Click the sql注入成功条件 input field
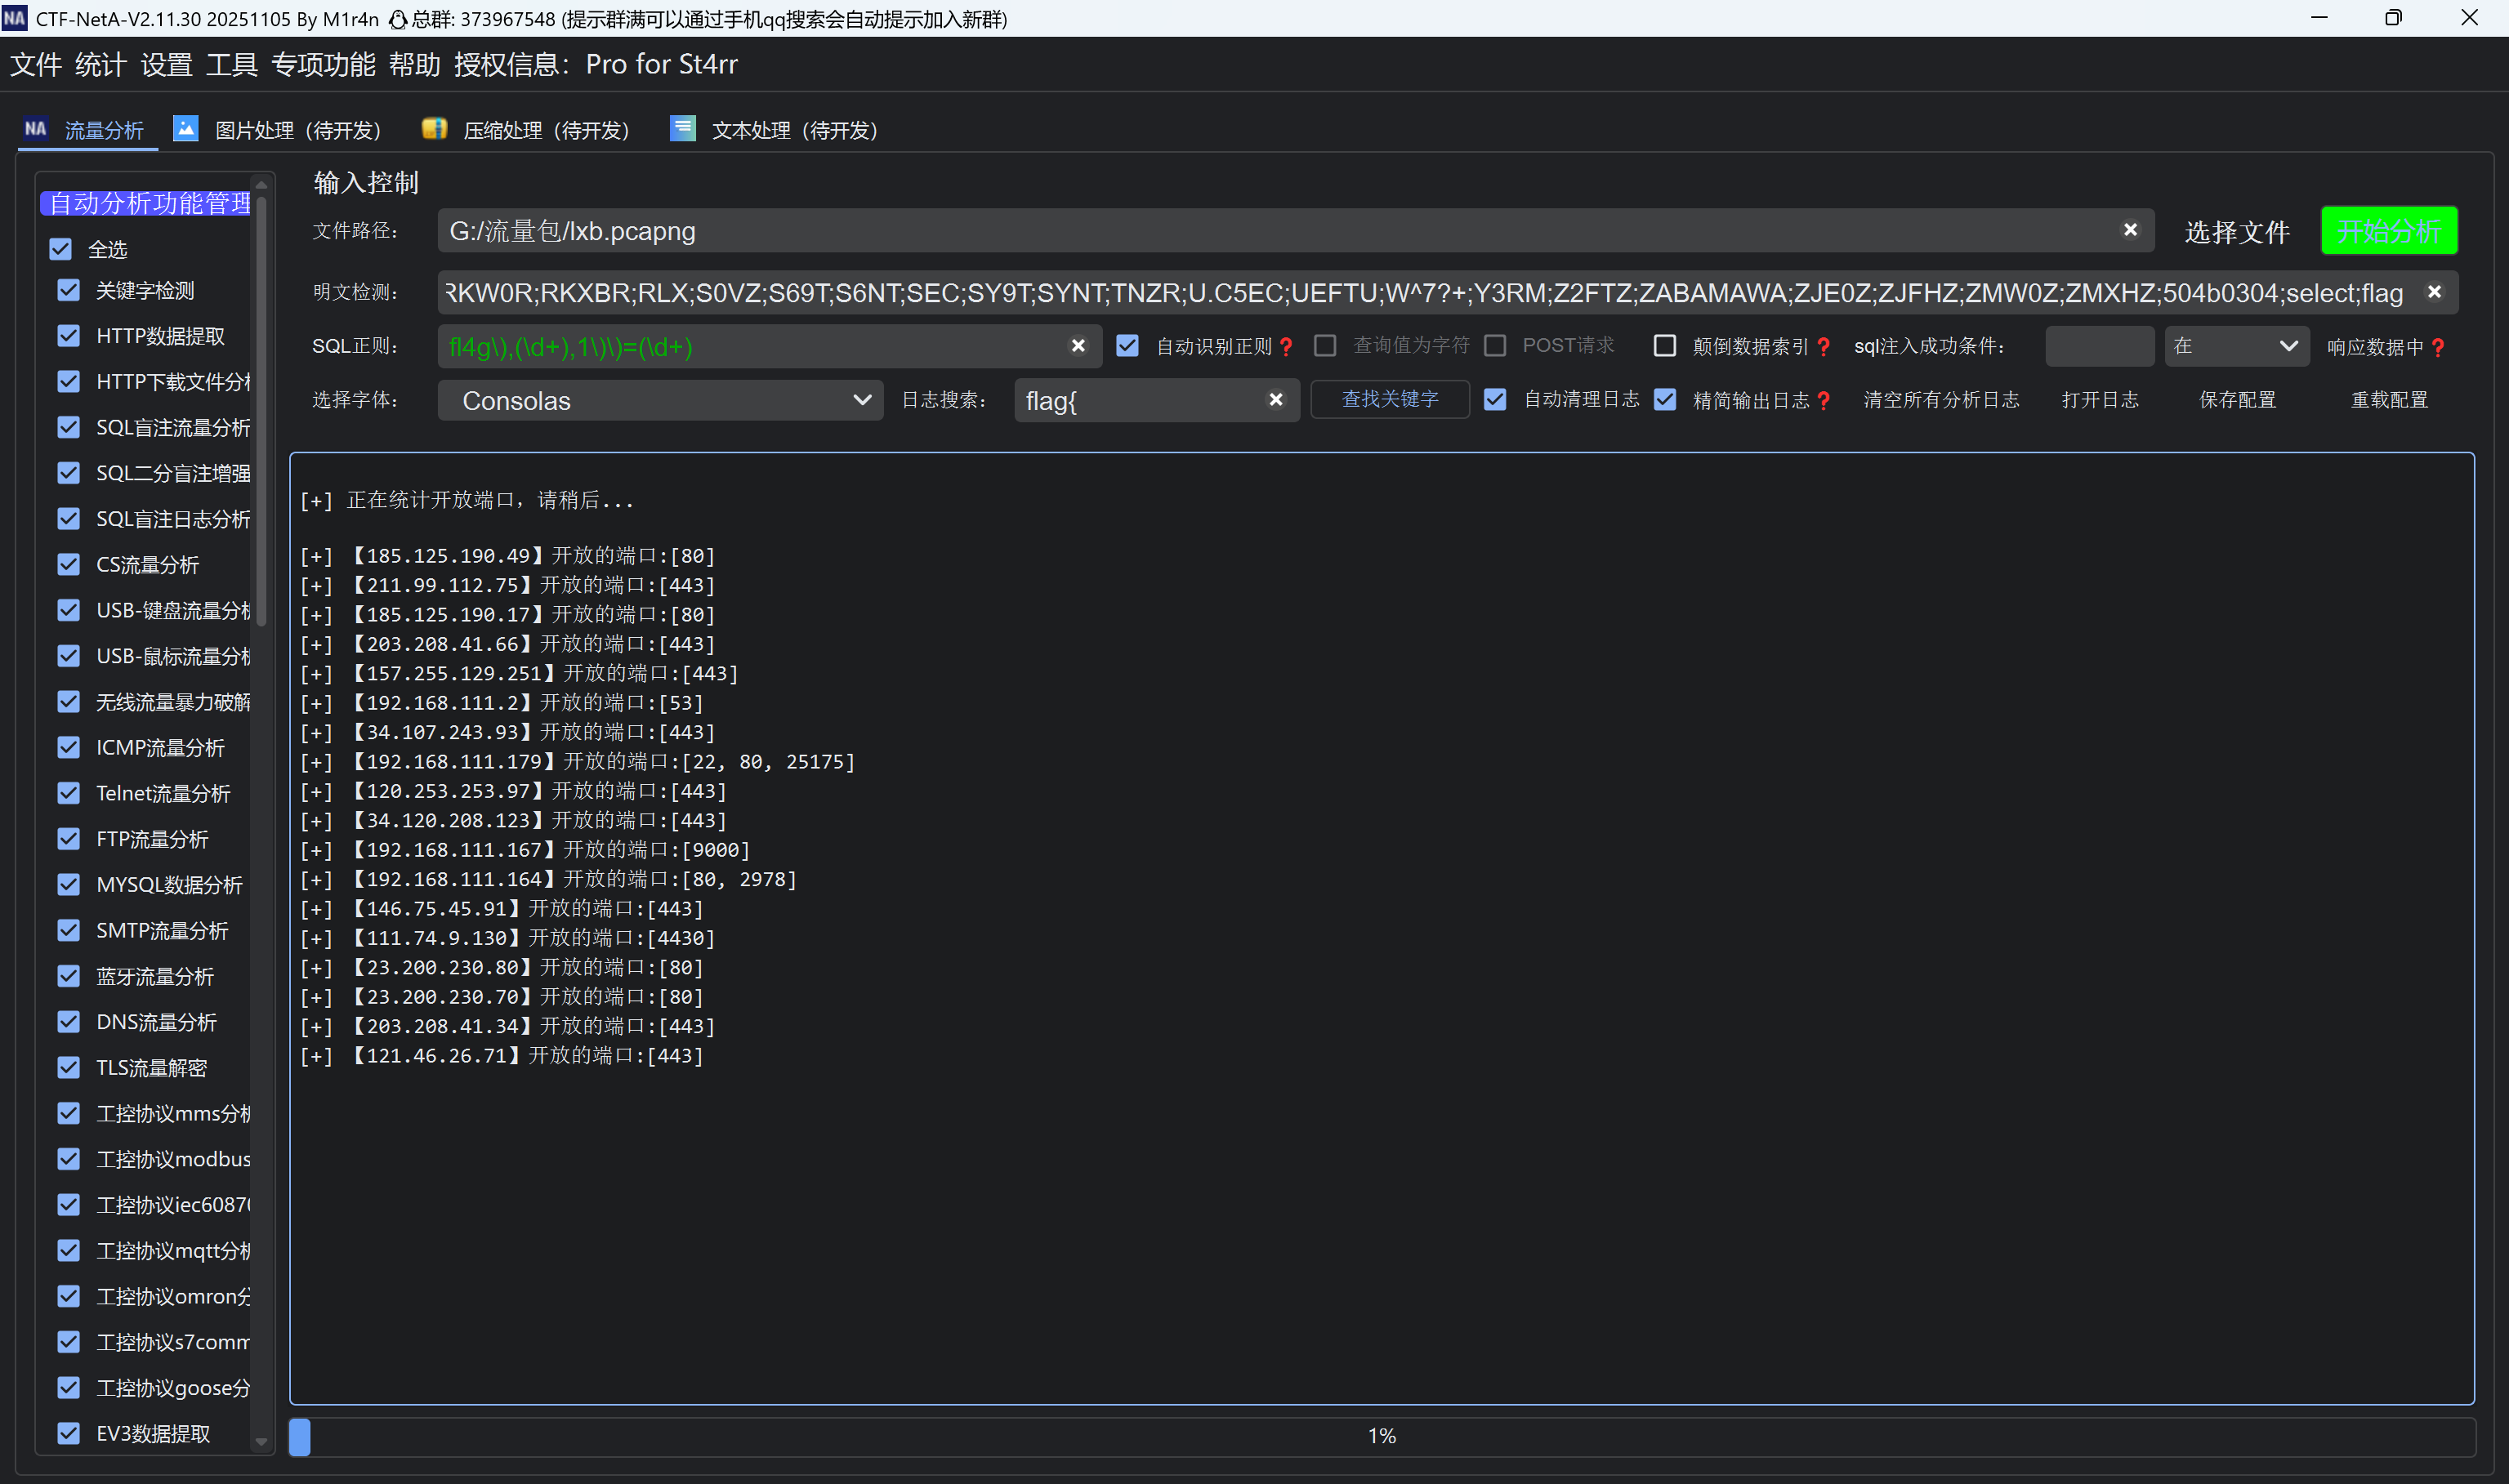The width and height of the screenshot is (2509, 1484). (x=2099, y=346)
